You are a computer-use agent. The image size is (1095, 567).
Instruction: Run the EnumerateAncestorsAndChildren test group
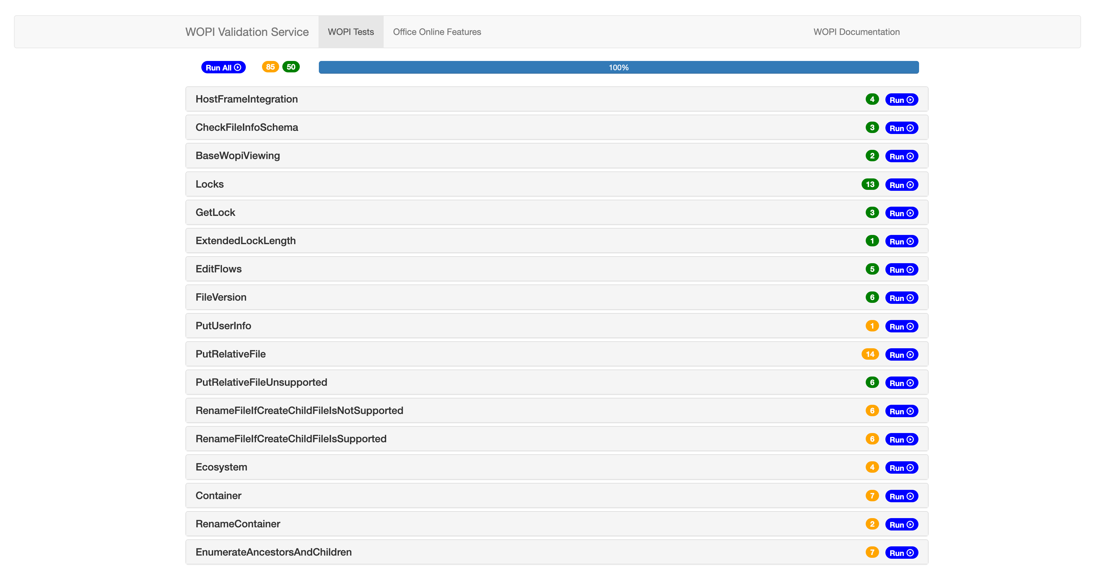901,552
